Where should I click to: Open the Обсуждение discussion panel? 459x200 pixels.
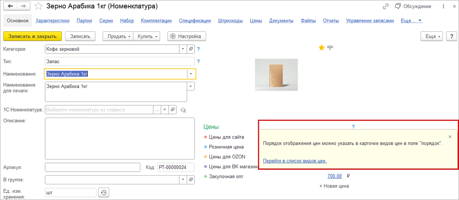(x=413, y=6)
